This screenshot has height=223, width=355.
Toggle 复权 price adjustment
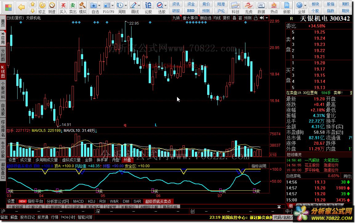(226, 18)
